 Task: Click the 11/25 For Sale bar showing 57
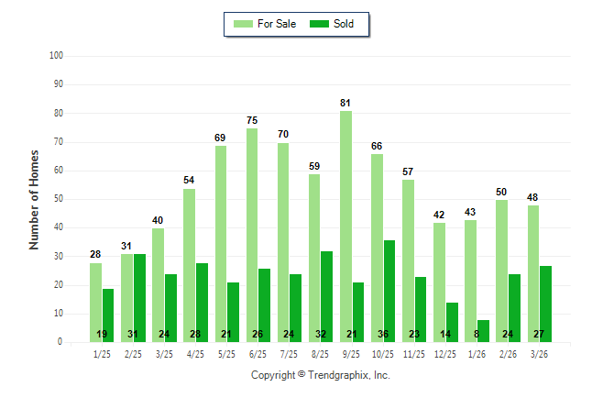(408, 260)
